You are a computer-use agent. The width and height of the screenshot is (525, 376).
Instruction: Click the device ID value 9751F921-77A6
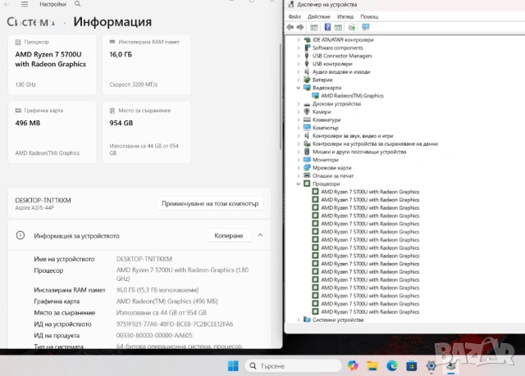tap(175, 324)
